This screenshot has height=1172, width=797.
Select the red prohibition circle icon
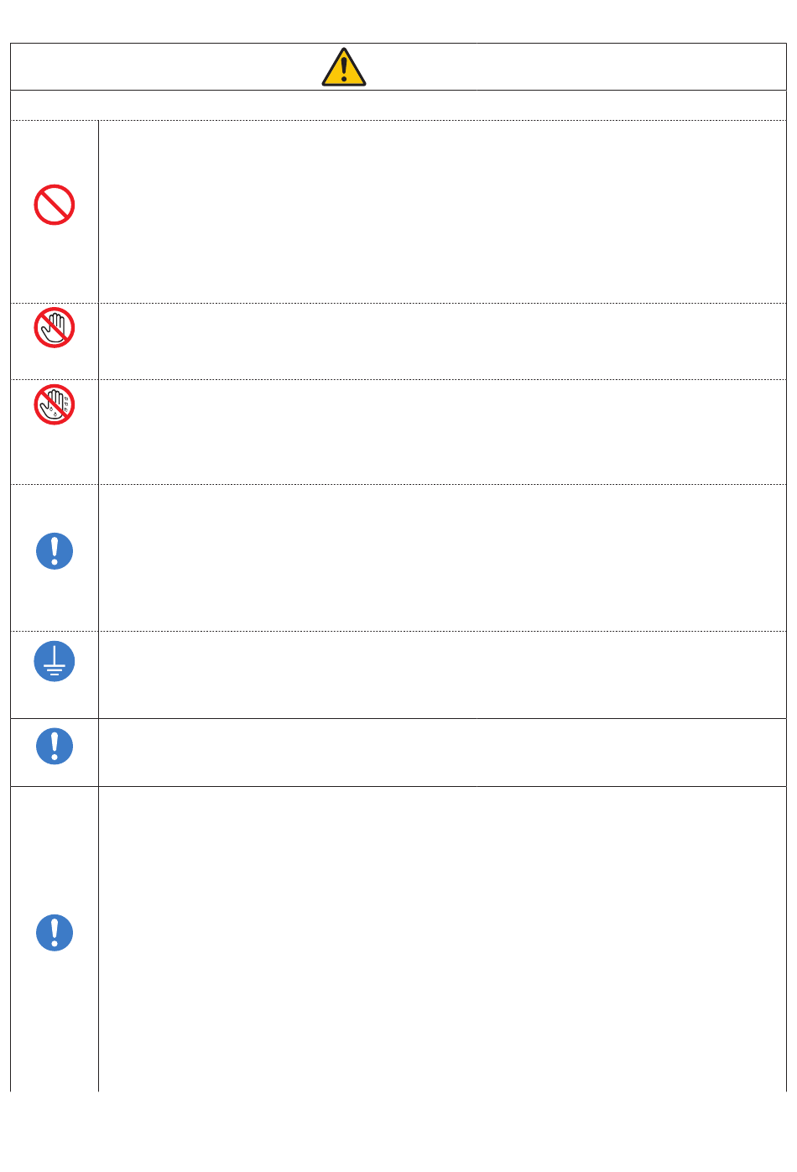55,205
